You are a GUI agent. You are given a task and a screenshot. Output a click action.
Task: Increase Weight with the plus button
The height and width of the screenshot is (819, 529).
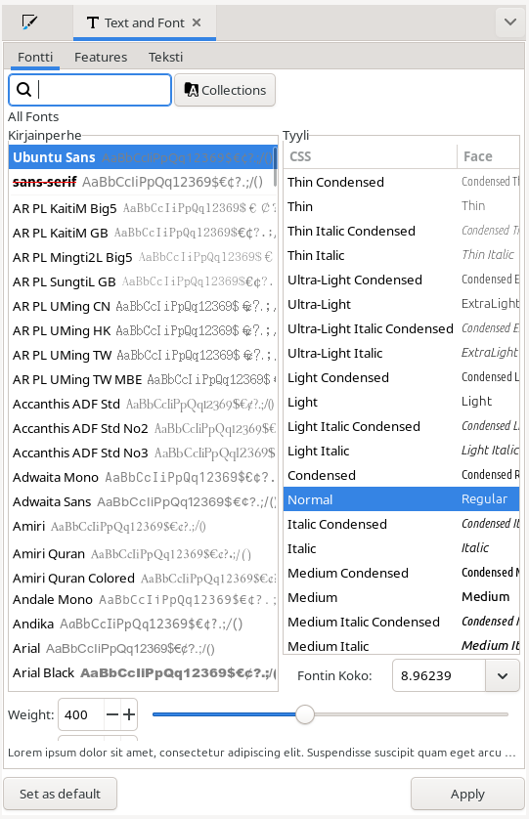click(x=129, y=714)
